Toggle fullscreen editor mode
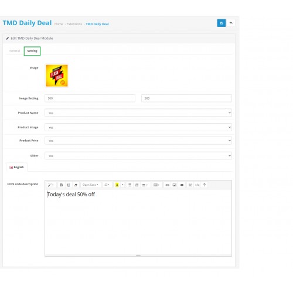 [190, 185]
